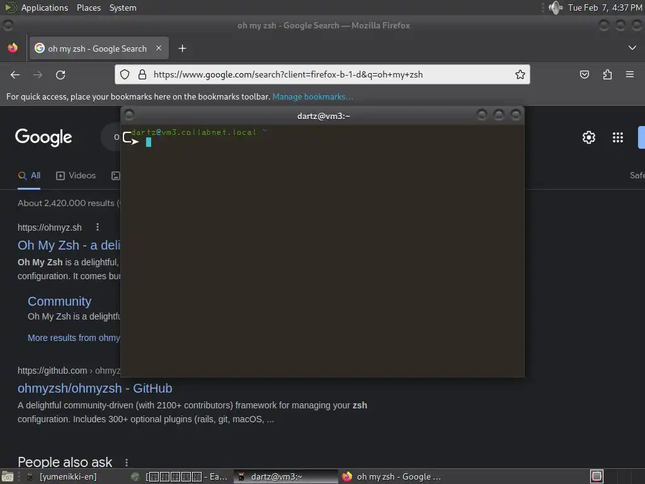Open Google quick settings gear
The height and width of the screenshot is (484, 645).
pyautogui.click(x=589, y=137)
